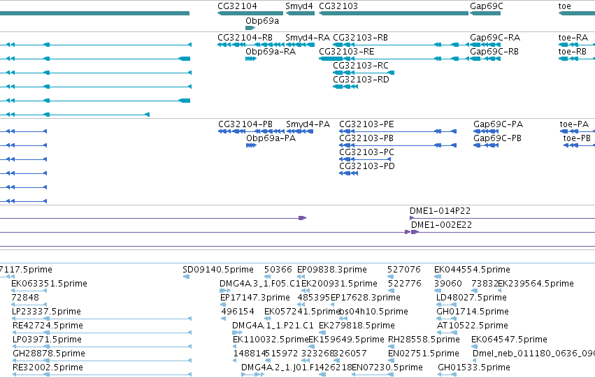The width and height of the screenshot is (595, 378).
Task: Select label DMG4A.1_1.P21.C1
Action: [273, 326]
